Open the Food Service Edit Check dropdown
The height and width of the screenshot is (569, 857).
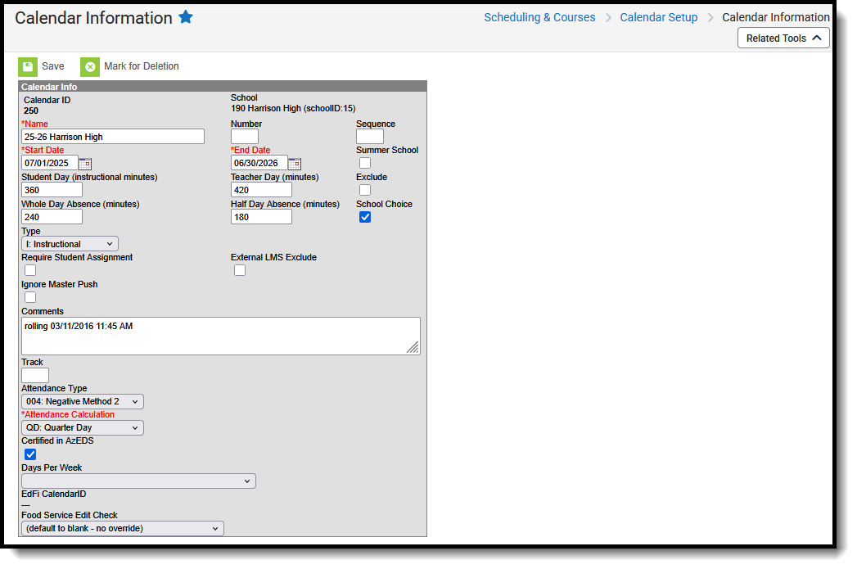click(x=122, y=528)
